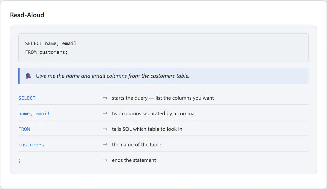This screenshot has width=327, height=189.
Task: Click "the name of the table" explanation
Action: [x=136, y=145]
